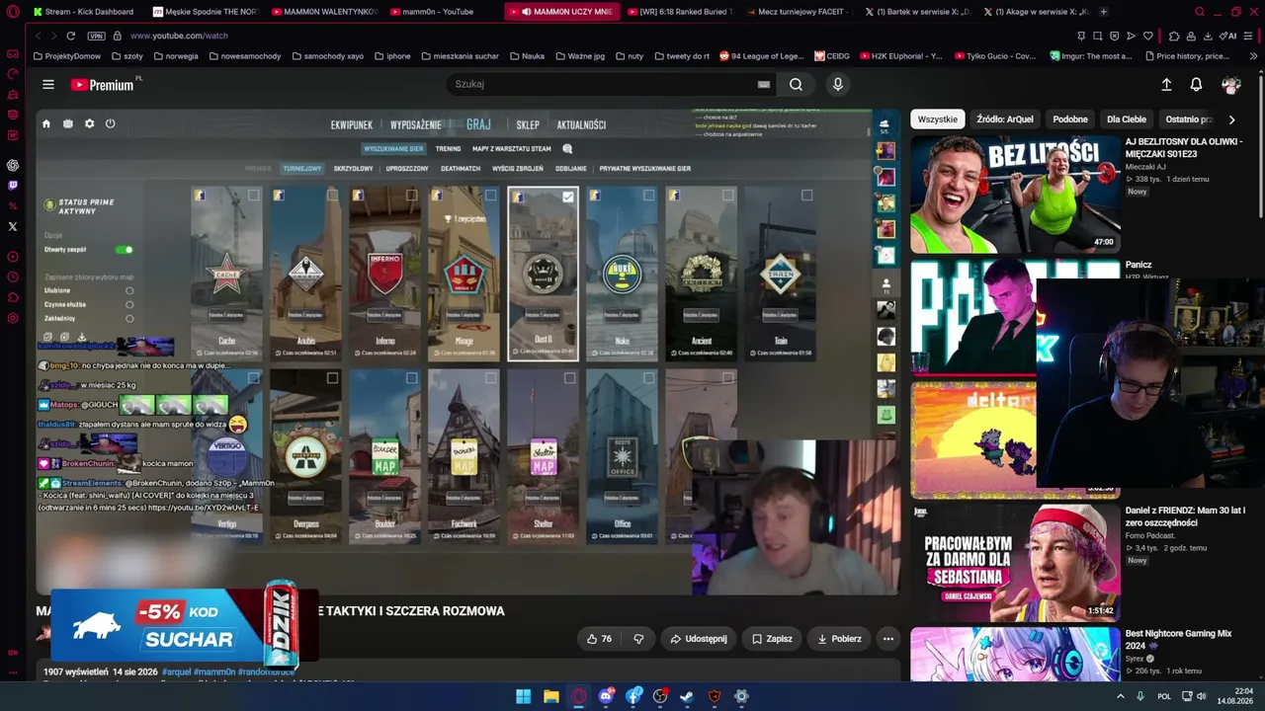Open the Best Nightcore Gaming Mix thumbnail
Screen dimensions: 1265x711
tap(1015, 654)
